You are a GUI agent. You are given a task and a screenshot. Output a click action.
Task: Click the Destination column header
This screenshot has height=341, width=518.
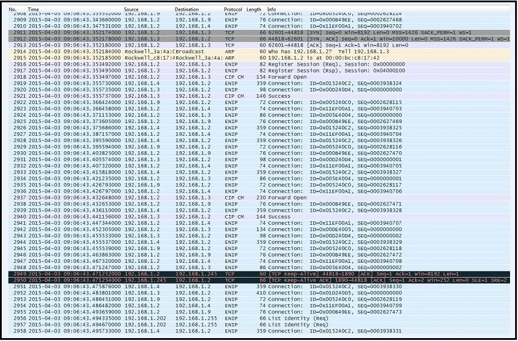pos(187,10)
